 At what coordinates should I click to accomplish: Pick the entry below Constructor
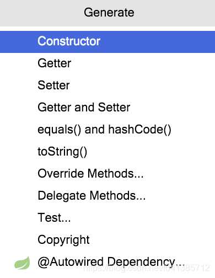tap(108, 63)
